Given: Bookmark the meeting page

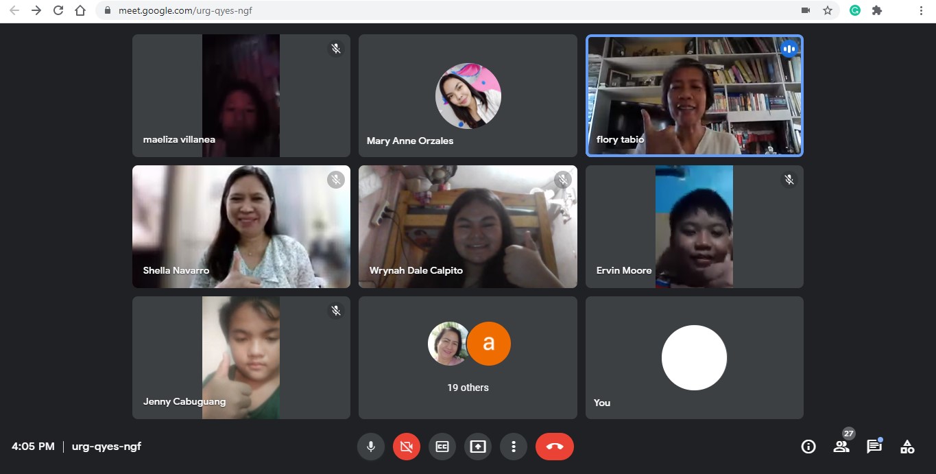Looking at the screenshot, I should click(828, 10).
